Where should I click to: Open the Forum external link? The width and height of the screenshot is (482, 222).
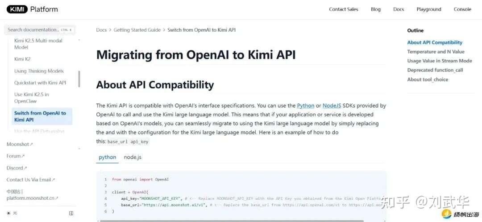[x=15, y=156]
